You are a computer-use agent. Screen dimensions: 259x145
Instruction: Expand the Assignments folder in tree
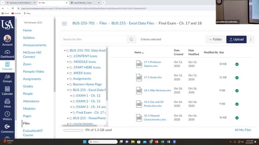pos(68,79)
